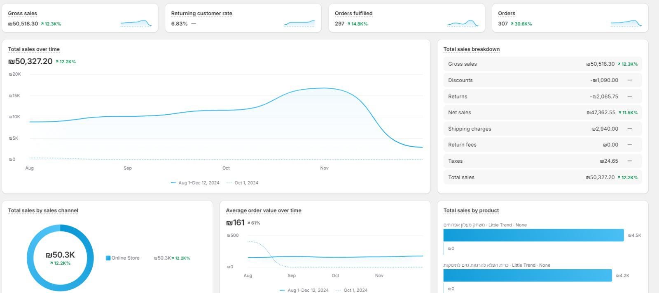Click the Gross sales sparkline chart

click(x=136, y=23)
